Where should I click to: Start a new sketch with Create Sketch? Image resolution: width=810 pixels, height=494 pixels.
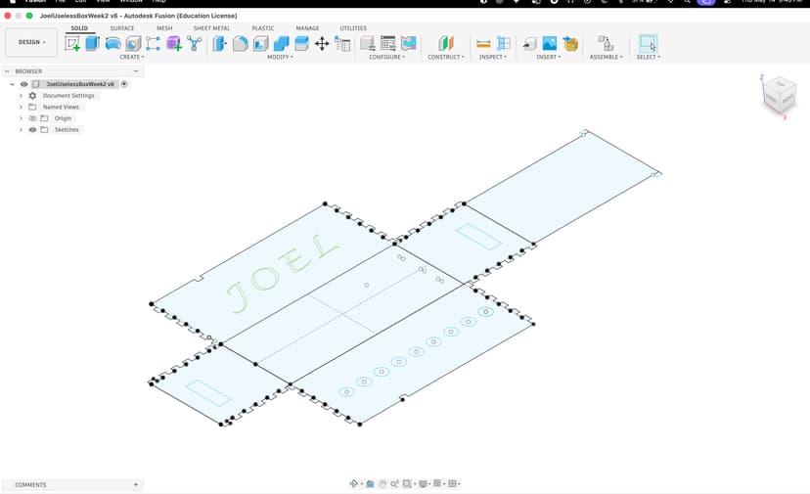tap(72, 43)
